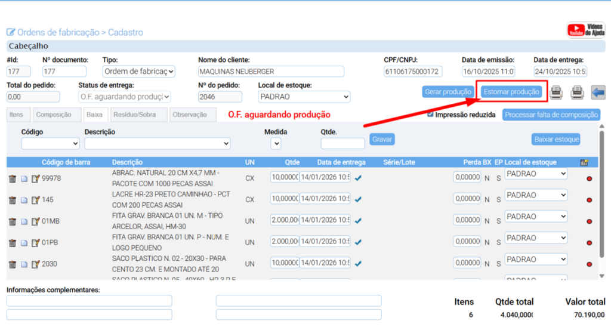Click quantity field for item 01MB
Viewport: 611px width, 327px height.
[285, 220]
